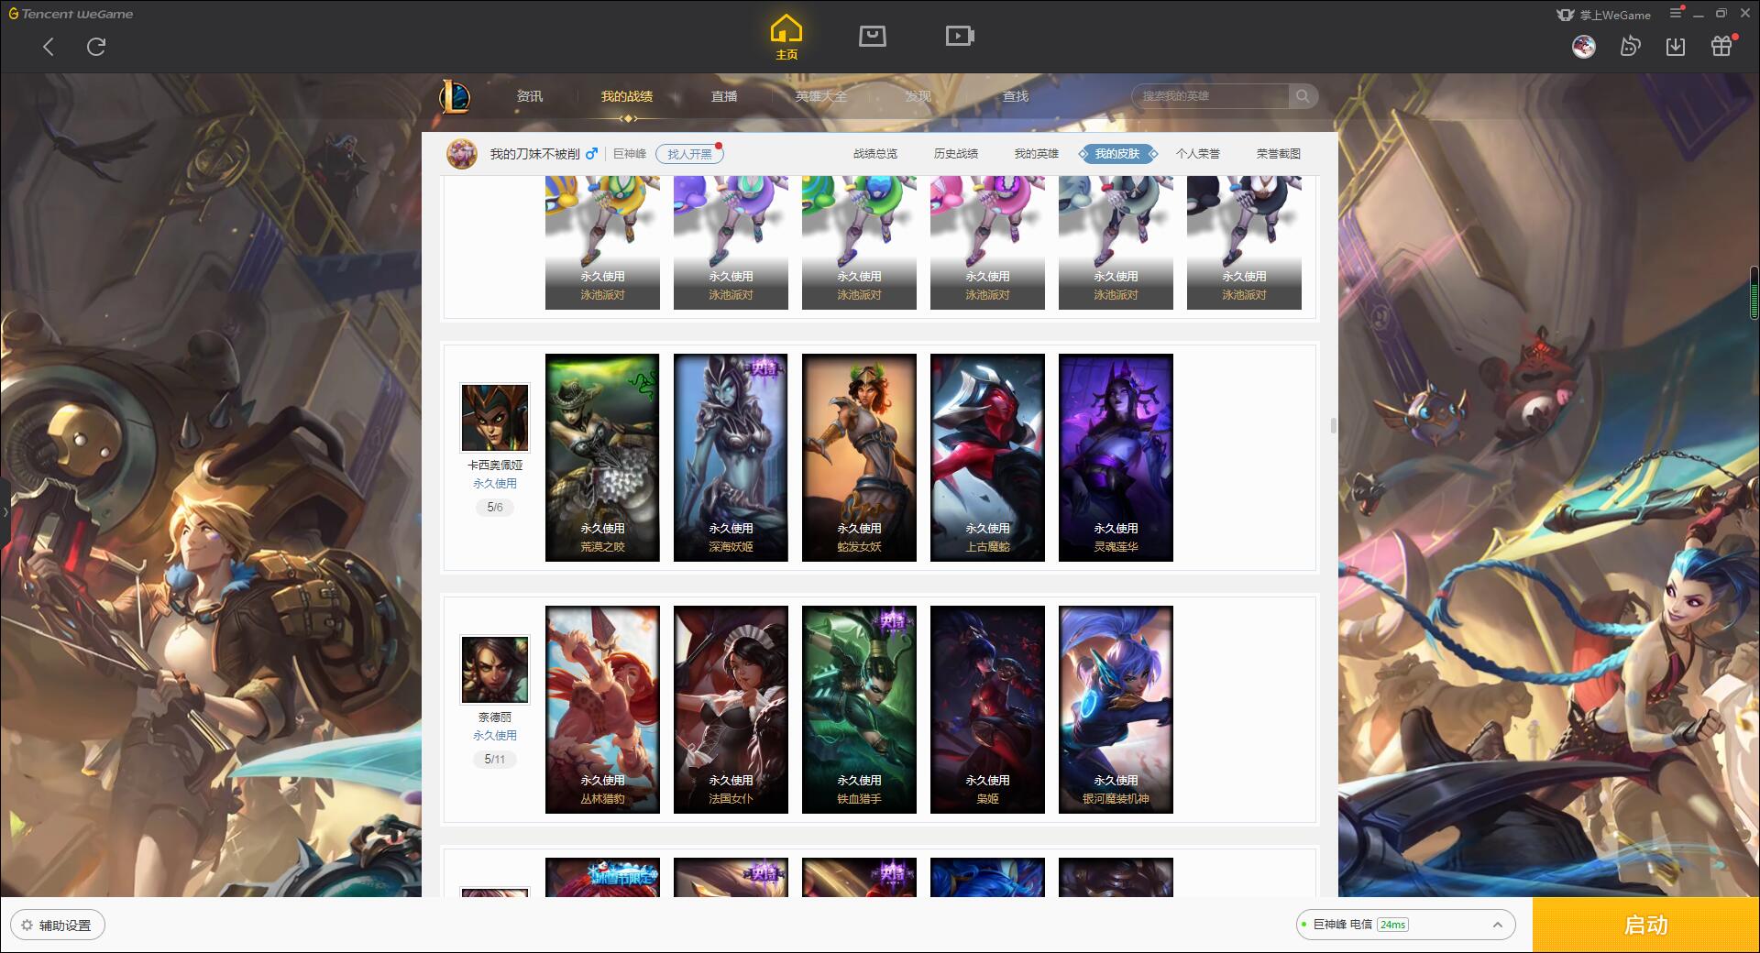Click the hero search input field
Screen dimensions: 1760x953
(x=1211, y=96)
